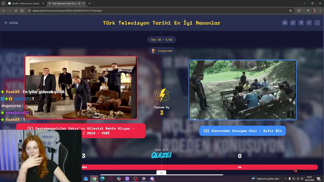The width and height of the screenshot is (324, 182).
Task: Open Settings gear from the taskbar
Action: [144, 179]
